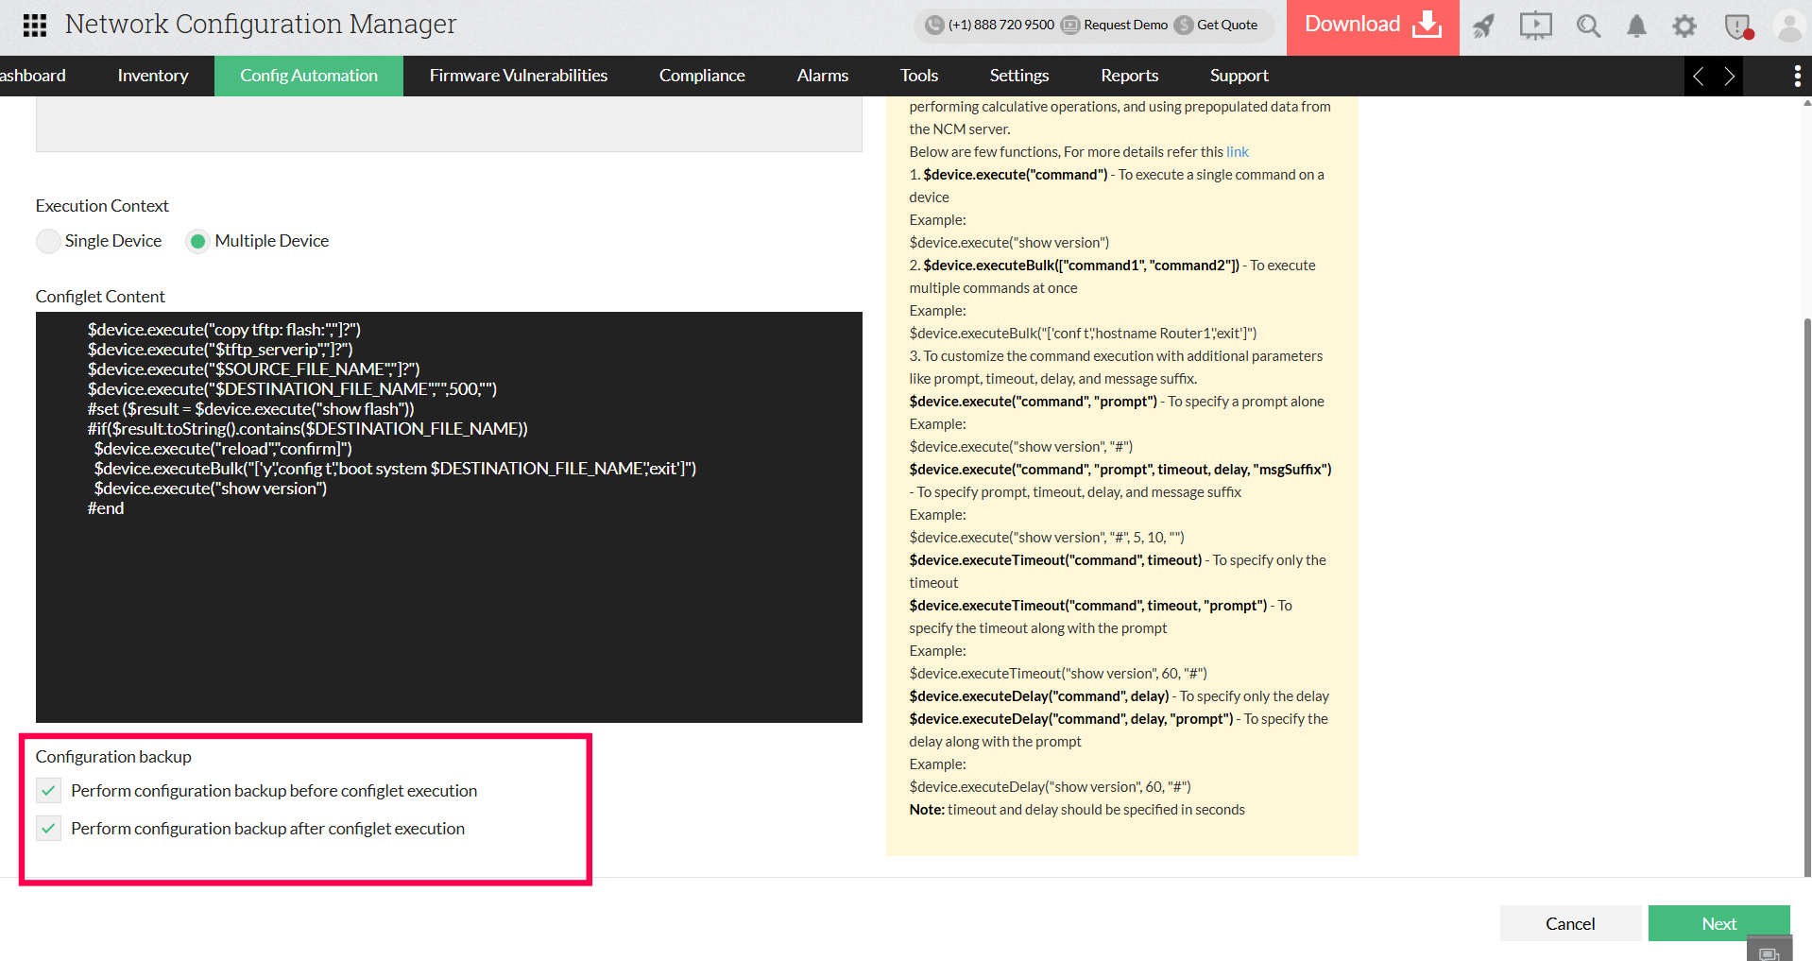View notifications via the bell icon
Viewport: 1812px width, 961px height.
[1637, 26]
